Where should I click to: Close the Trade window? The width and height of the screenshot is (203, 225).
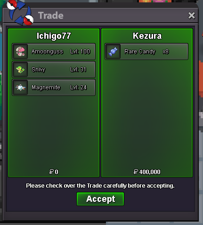(192, 16)
